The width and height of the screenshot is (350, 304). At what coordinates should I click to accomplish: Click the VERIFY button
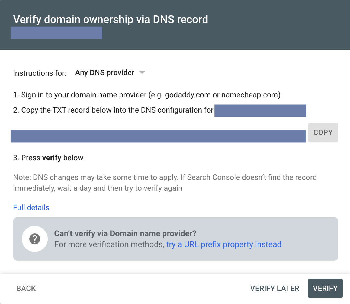pos(325,288)
